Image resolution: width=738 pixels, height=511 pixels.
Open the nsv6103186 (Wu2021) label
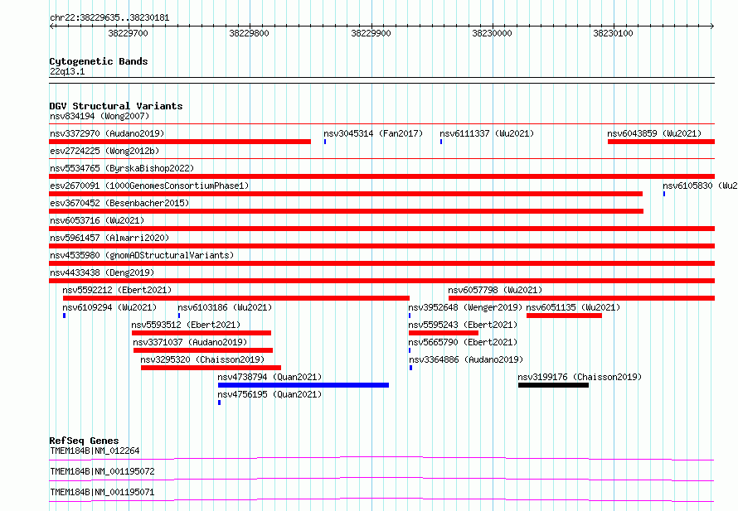[225, 307]
